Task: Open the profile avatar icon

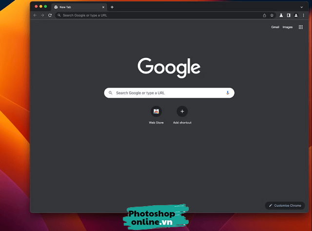Action: click(296, 15)
